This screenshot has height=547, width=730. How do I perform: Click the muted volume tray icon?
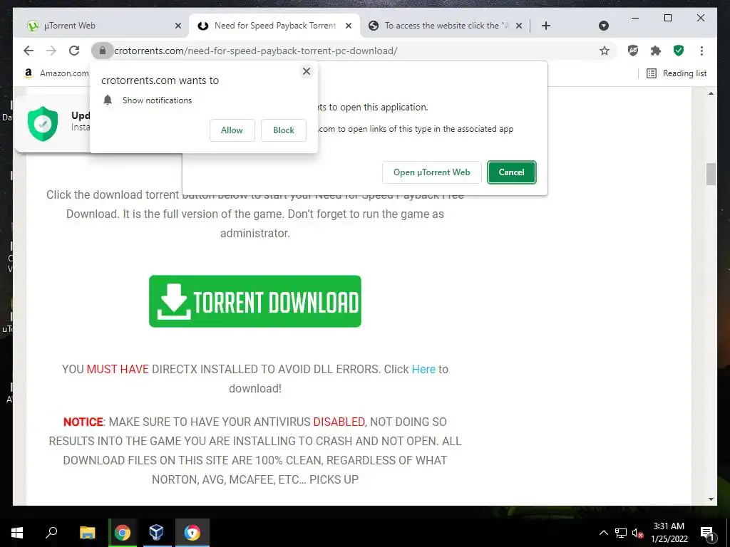[x=637, y=533]
